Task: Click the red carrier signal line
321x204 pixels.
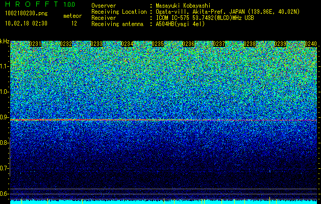Action: coord(164,120)
